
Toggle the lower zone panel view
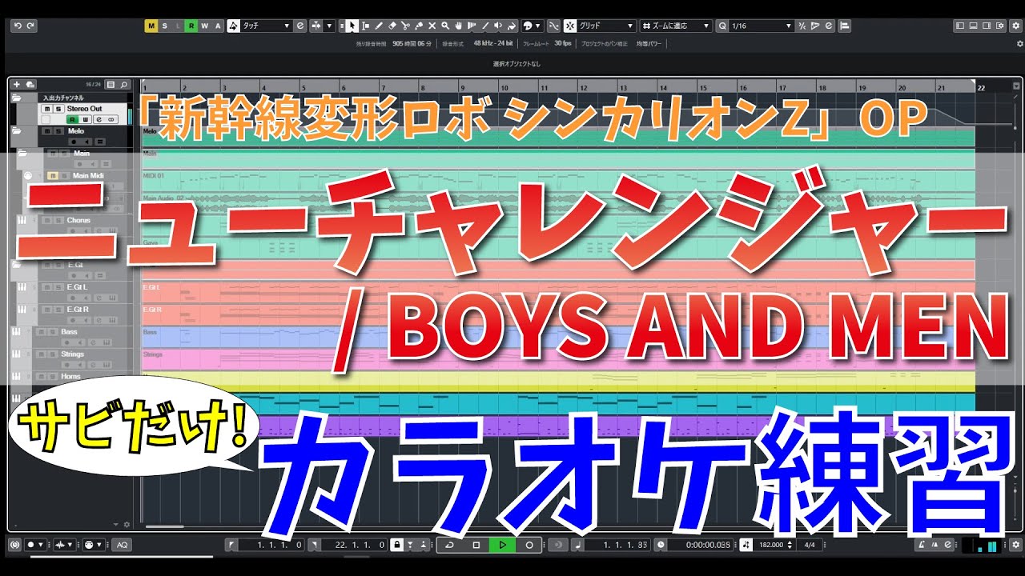[x=973, y=26]
